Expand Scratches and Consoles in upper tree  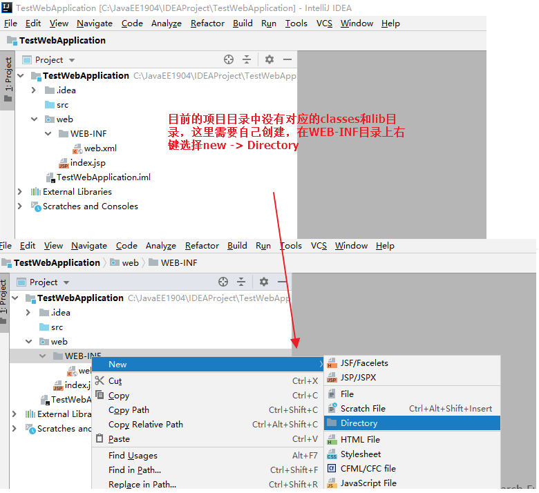pos(20,206)
